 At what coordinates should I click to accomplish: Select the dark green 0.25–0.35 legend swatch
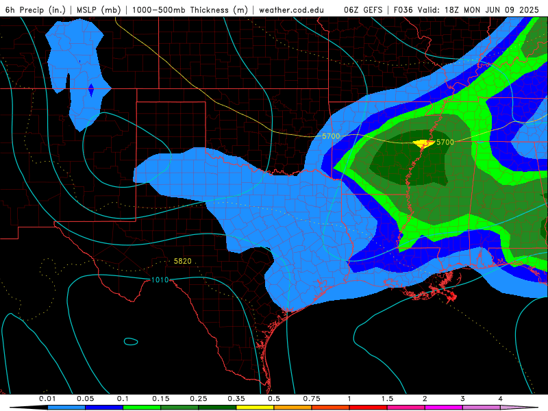tap(217, 408)
